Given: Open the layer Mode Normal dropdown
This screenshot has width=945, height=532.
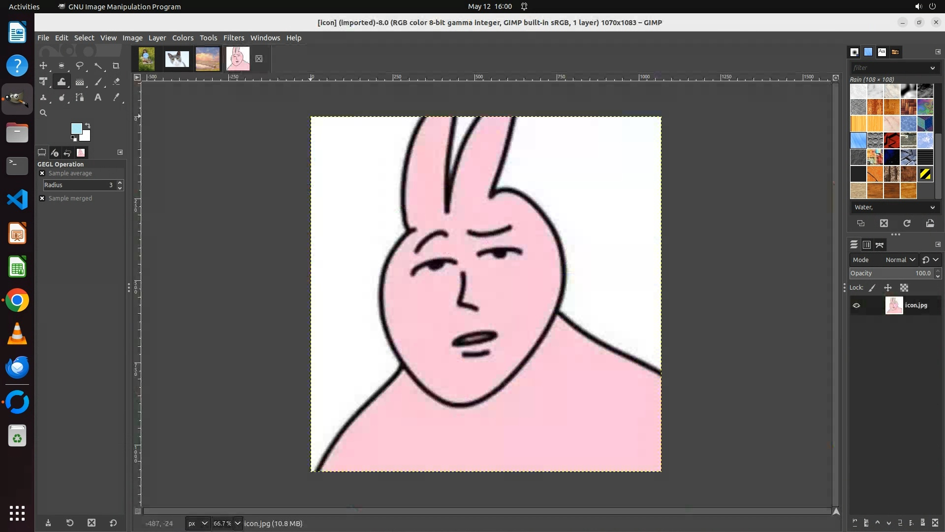Looking at the screenshot, I should 900,260.
